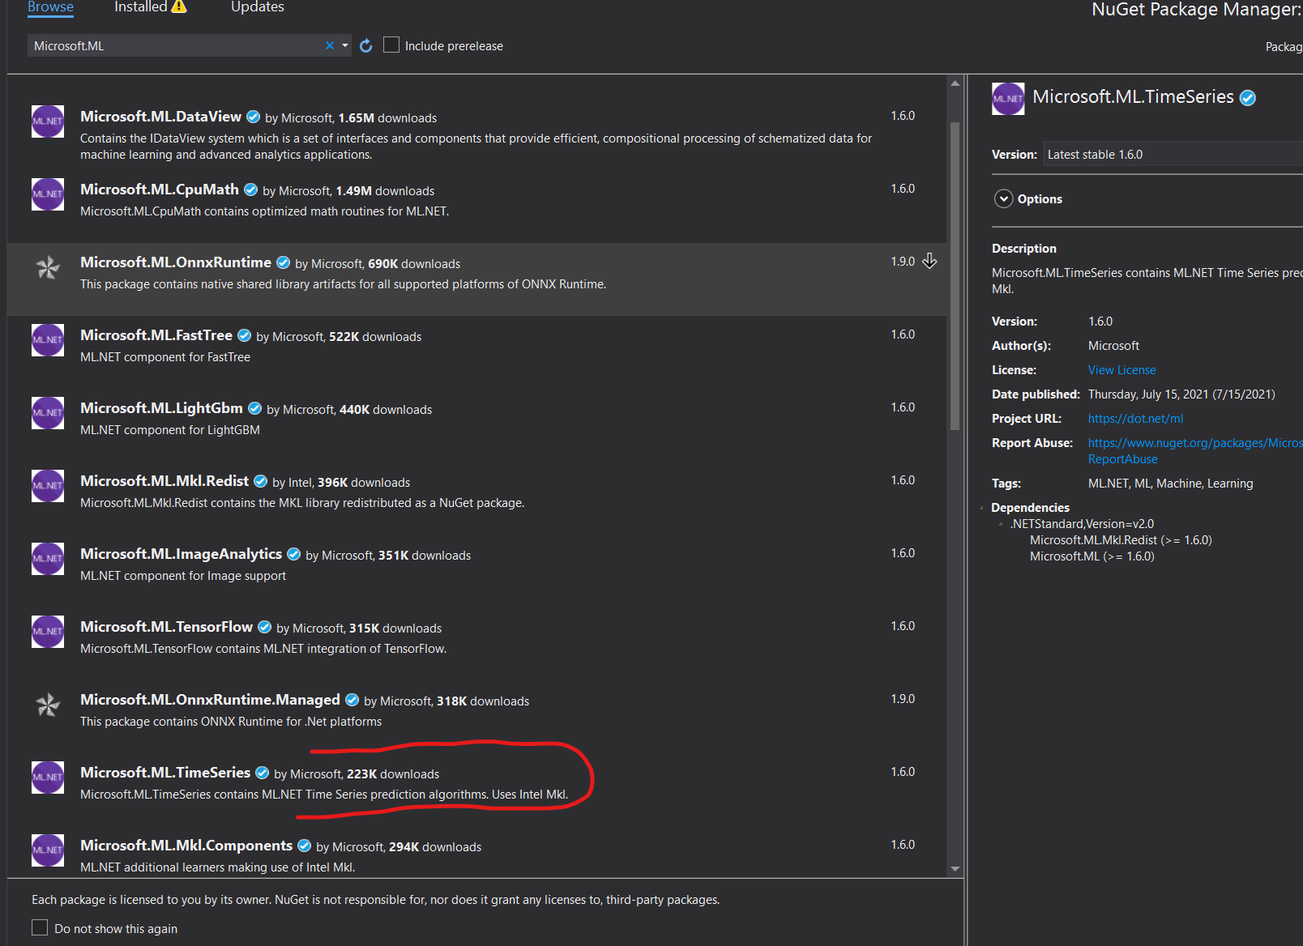Expand the Options section

point(1004,199)
